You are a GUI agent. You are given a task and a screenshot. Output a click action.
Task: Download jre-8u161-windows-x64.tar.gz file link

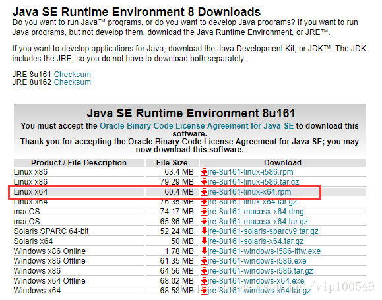[259, 291]
